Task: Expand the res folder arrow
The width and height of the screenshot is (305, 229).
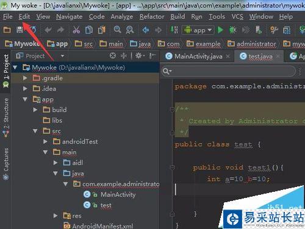Action: (x=56, y=216)
